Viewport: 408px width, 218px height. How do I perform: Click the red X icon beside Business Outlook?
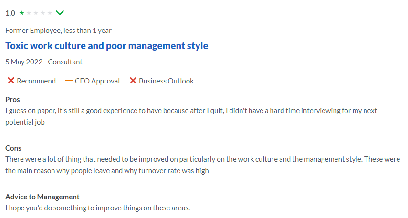[x=133, y=81]
